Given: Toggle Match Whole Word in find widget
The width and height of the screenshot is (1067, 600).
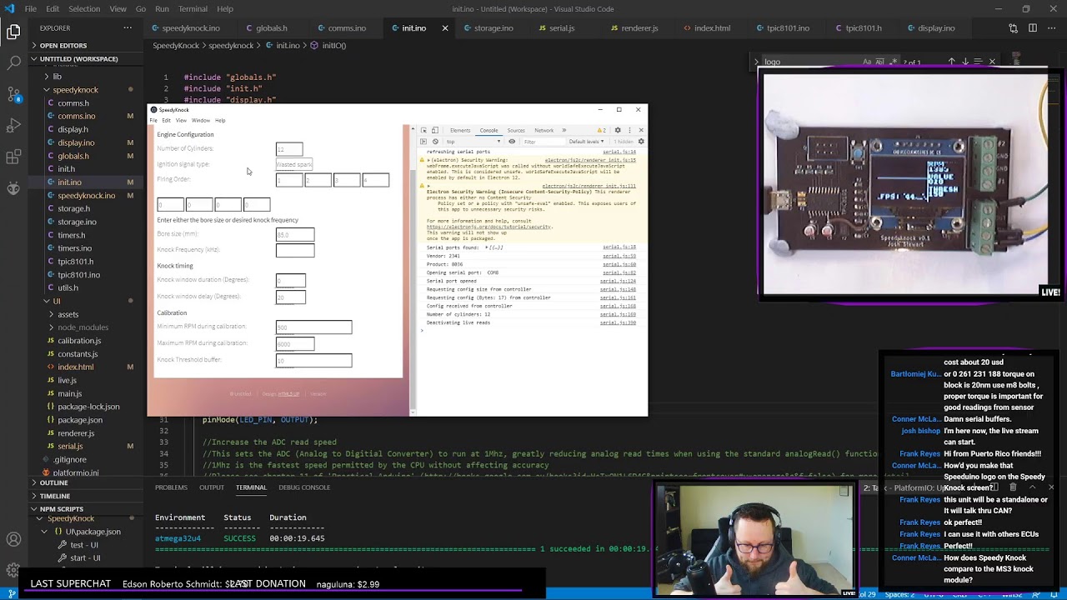Looking at the screenshot, I should point(880,62).
